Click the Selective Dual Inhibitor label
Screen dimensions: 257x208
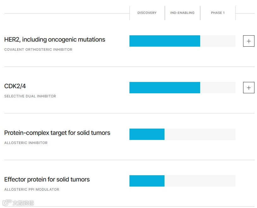pyautogui.click(x=30, y=96)
